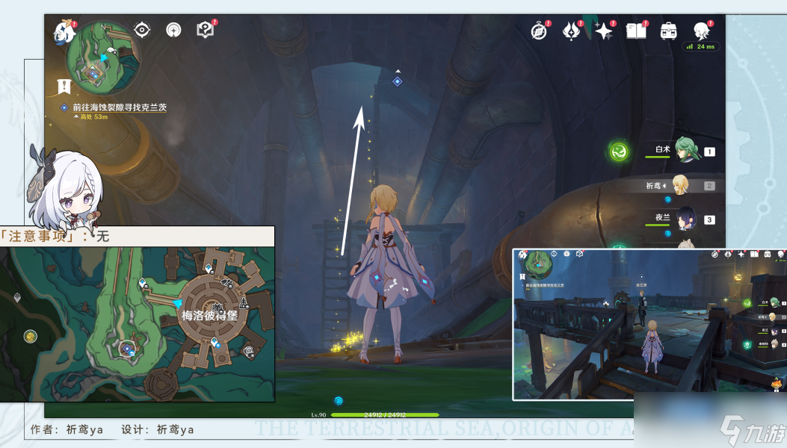Screen dimensions: 787x448
Task: Click the green HP bar 24912
Action: pos(384,415)
